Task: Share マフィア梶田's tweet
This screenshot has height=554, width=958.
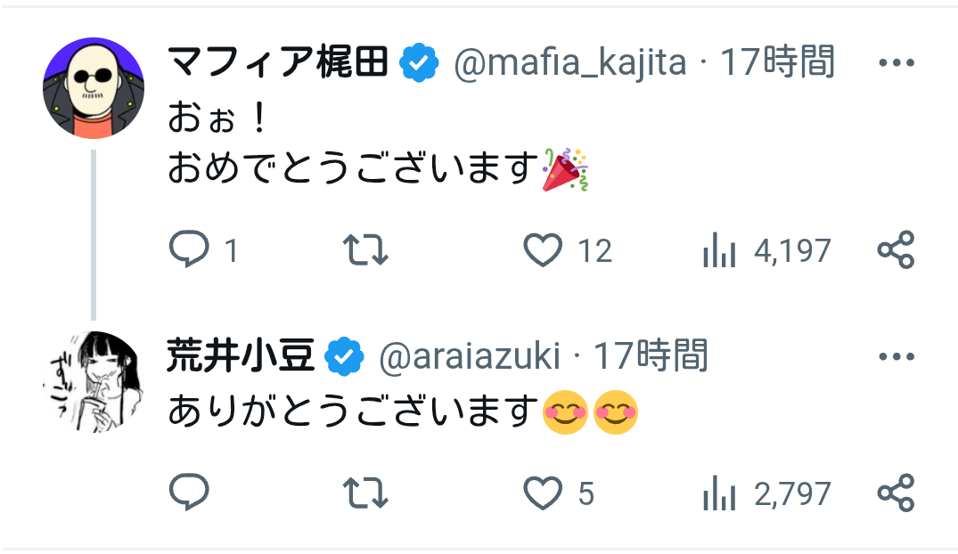Action: 896,250
